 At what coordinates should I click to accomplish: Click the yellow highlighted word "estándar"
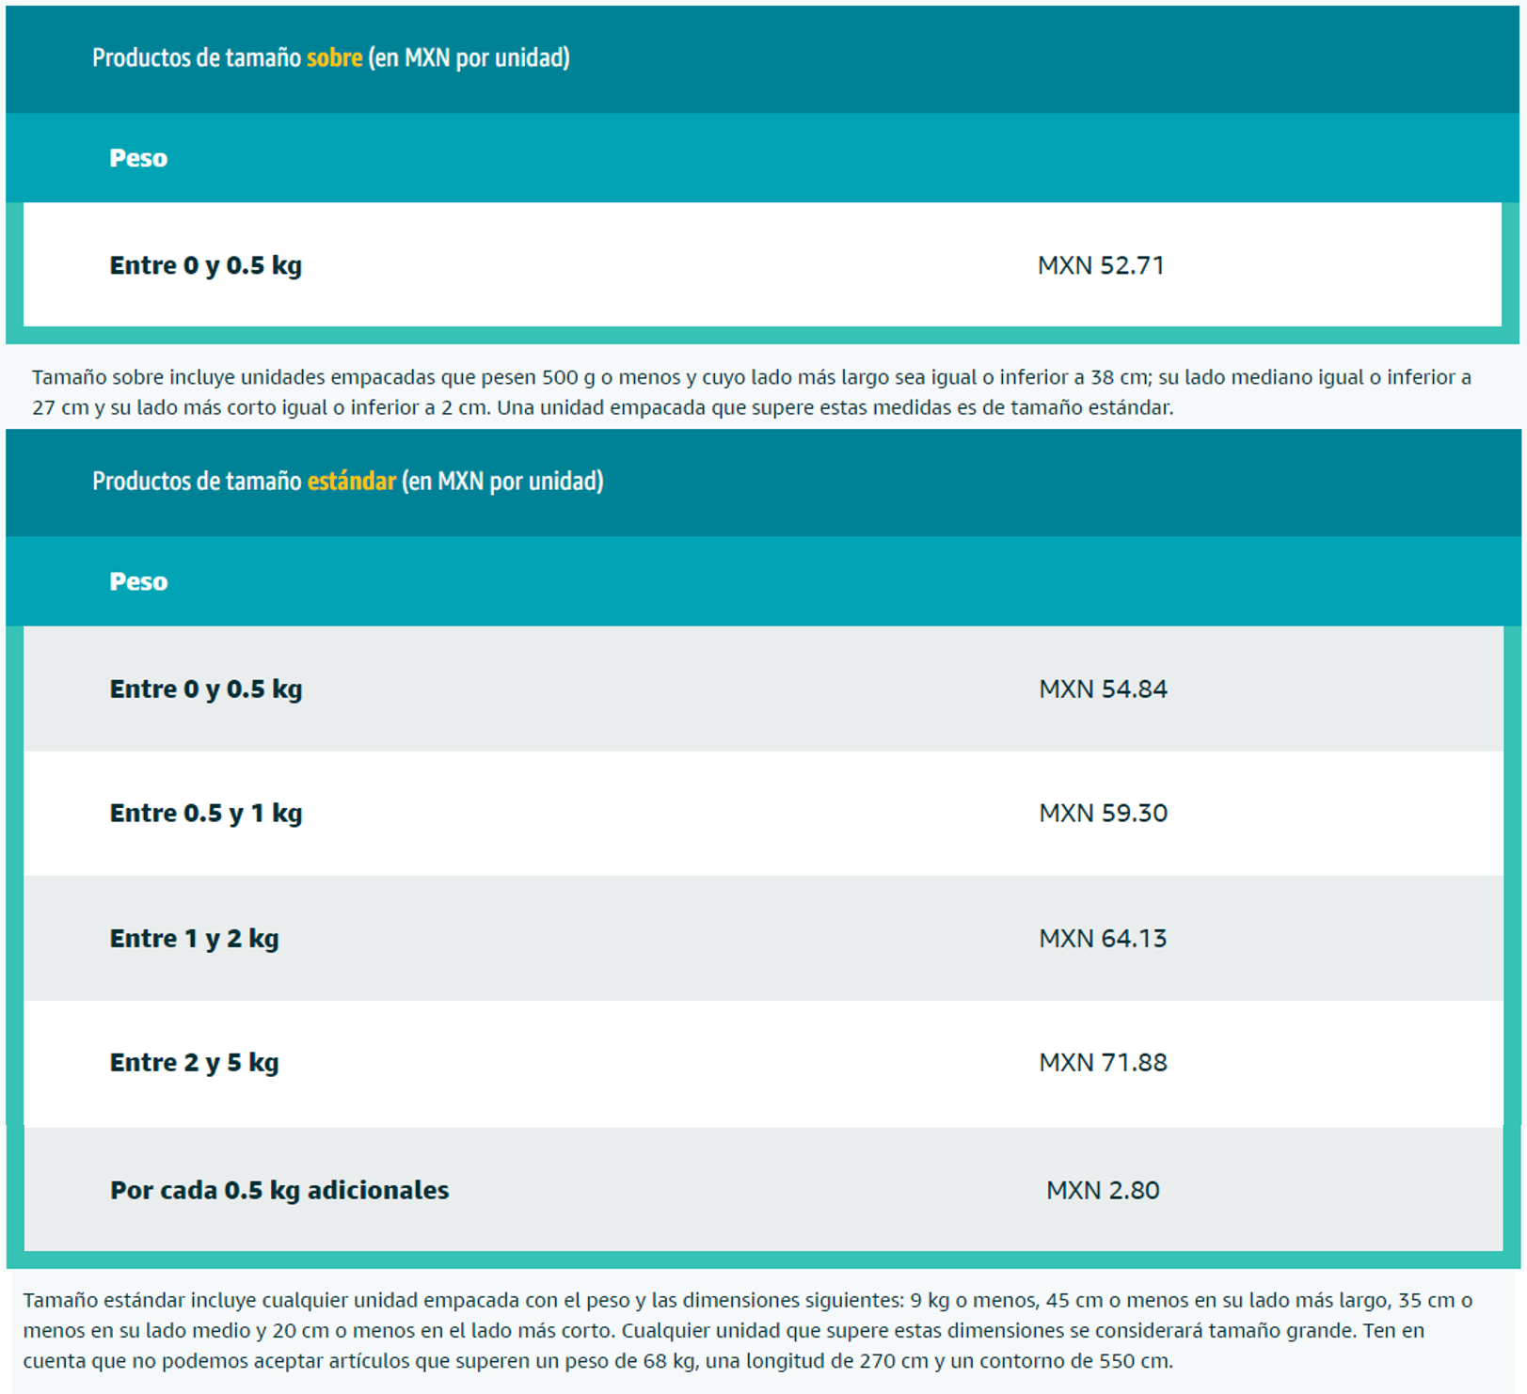(x=351, y=482)
